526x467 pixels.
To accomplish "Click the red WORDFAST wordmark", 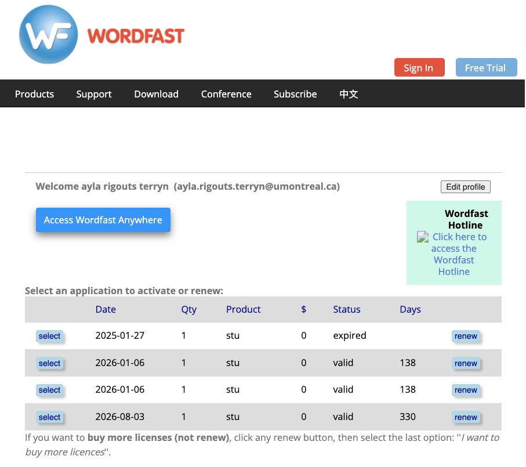I will [136, 36].
